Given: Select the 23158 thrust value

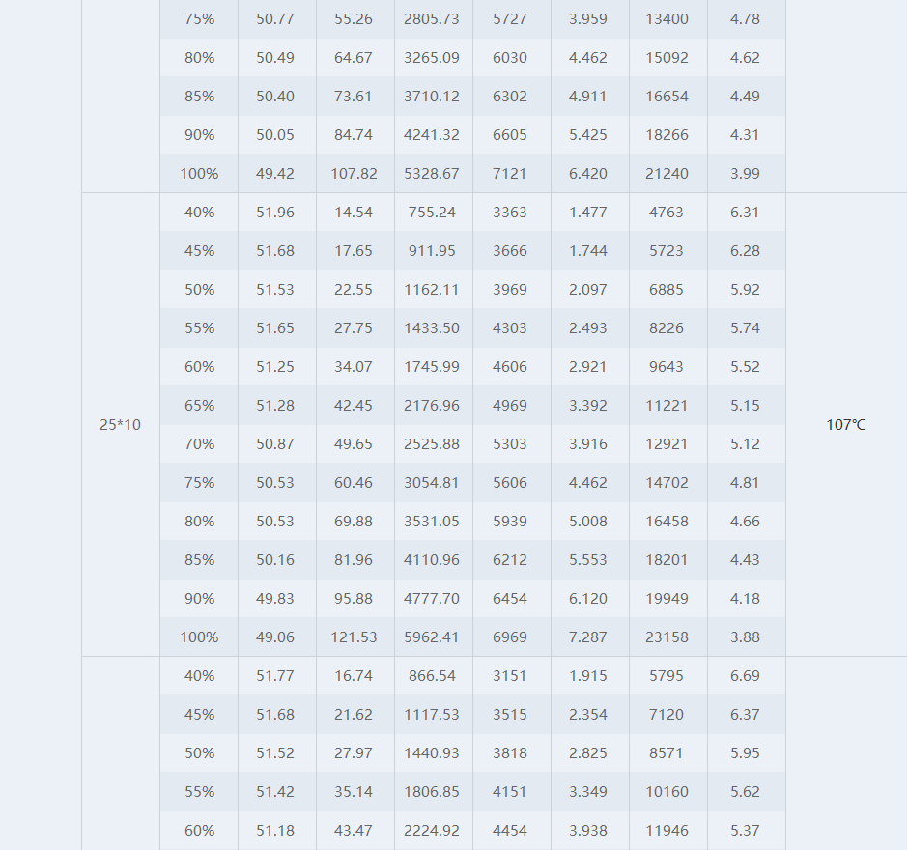Looking at the screenshot, I should pyautogui.click(x=668, y=637).
